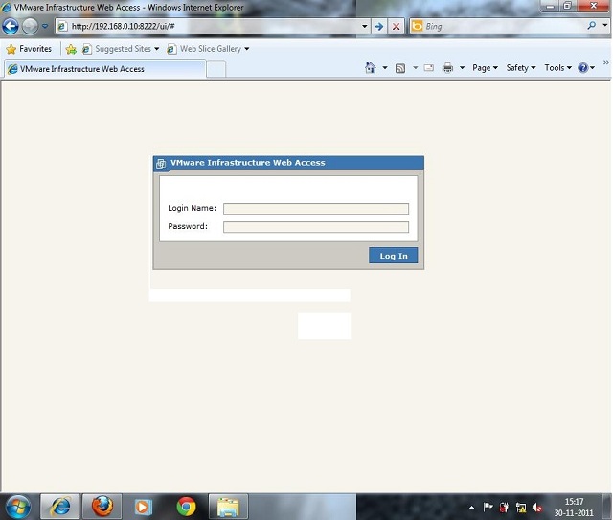Image resolution: width=613 pixels, height=520 pixels.
Task: Restore down the Internet Explorer window
Action: point(567,6)
